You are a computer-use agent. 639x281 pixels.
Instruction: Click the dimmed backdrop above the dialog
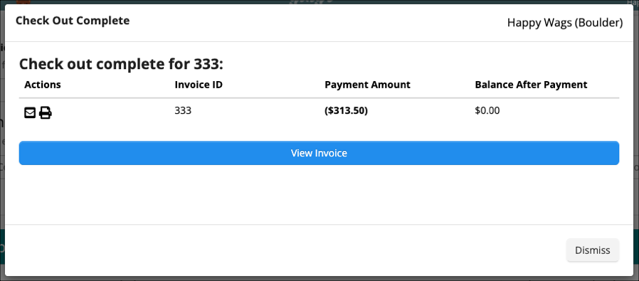click(163, 2)
